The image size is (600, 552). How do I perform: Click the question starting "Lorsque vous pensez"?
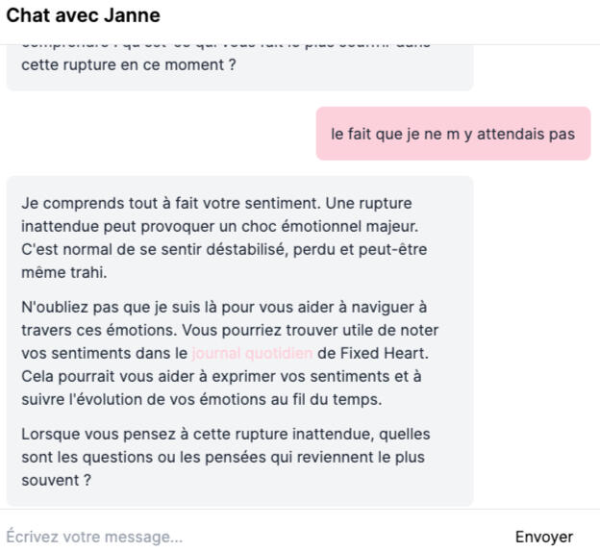225,457
